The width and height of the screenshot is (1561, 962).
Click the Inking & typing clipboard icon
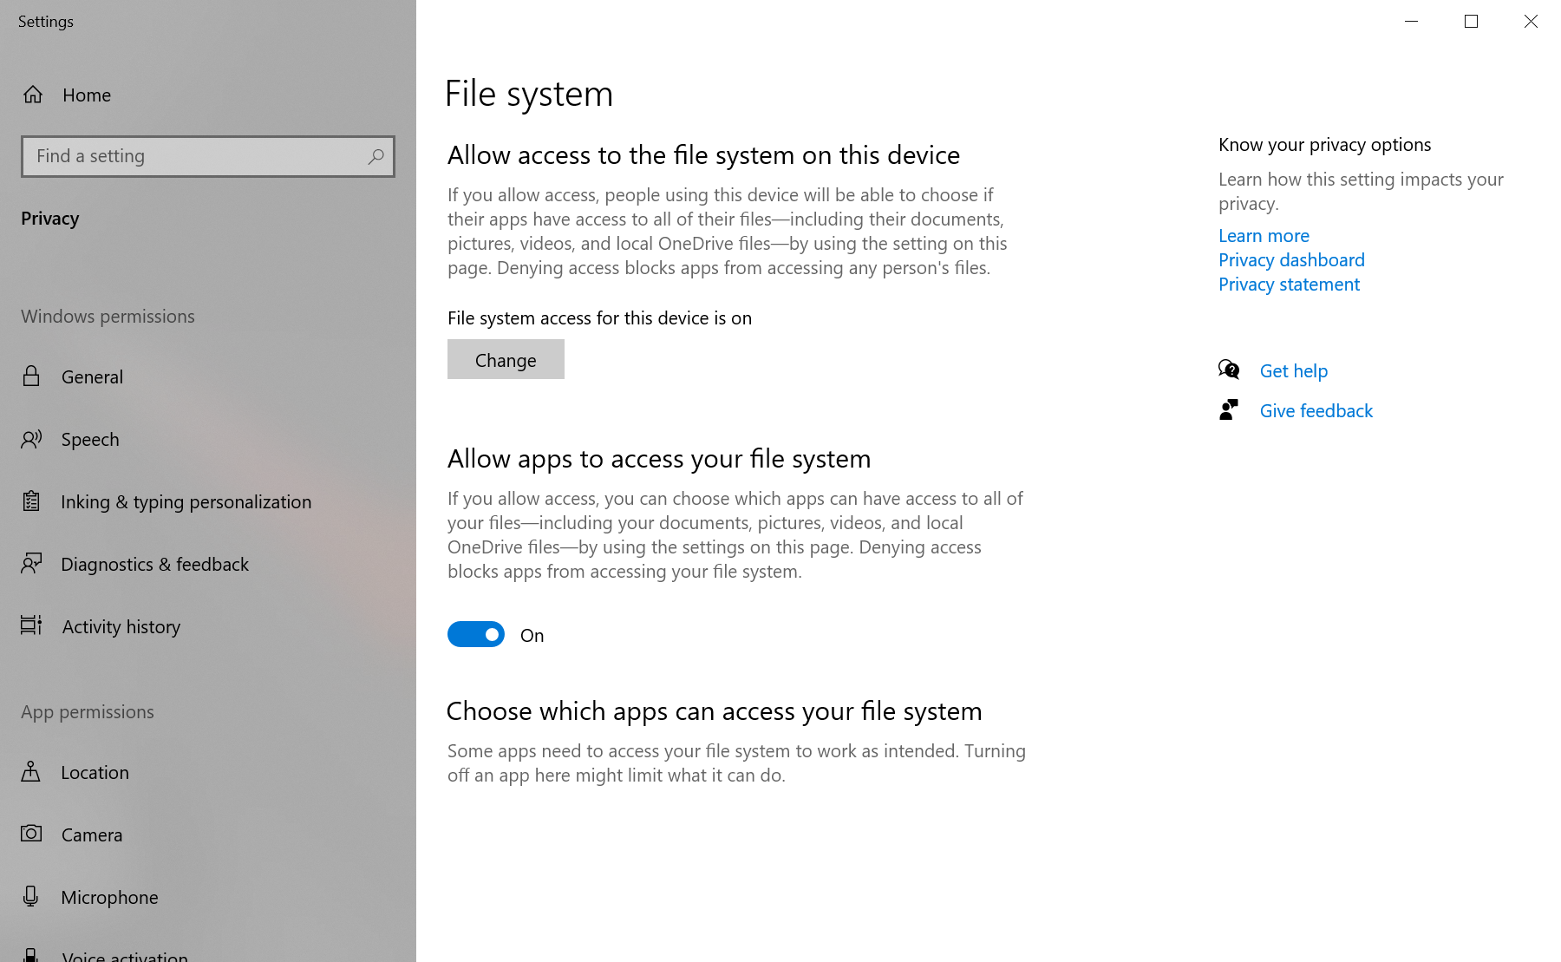coord(31,501)
